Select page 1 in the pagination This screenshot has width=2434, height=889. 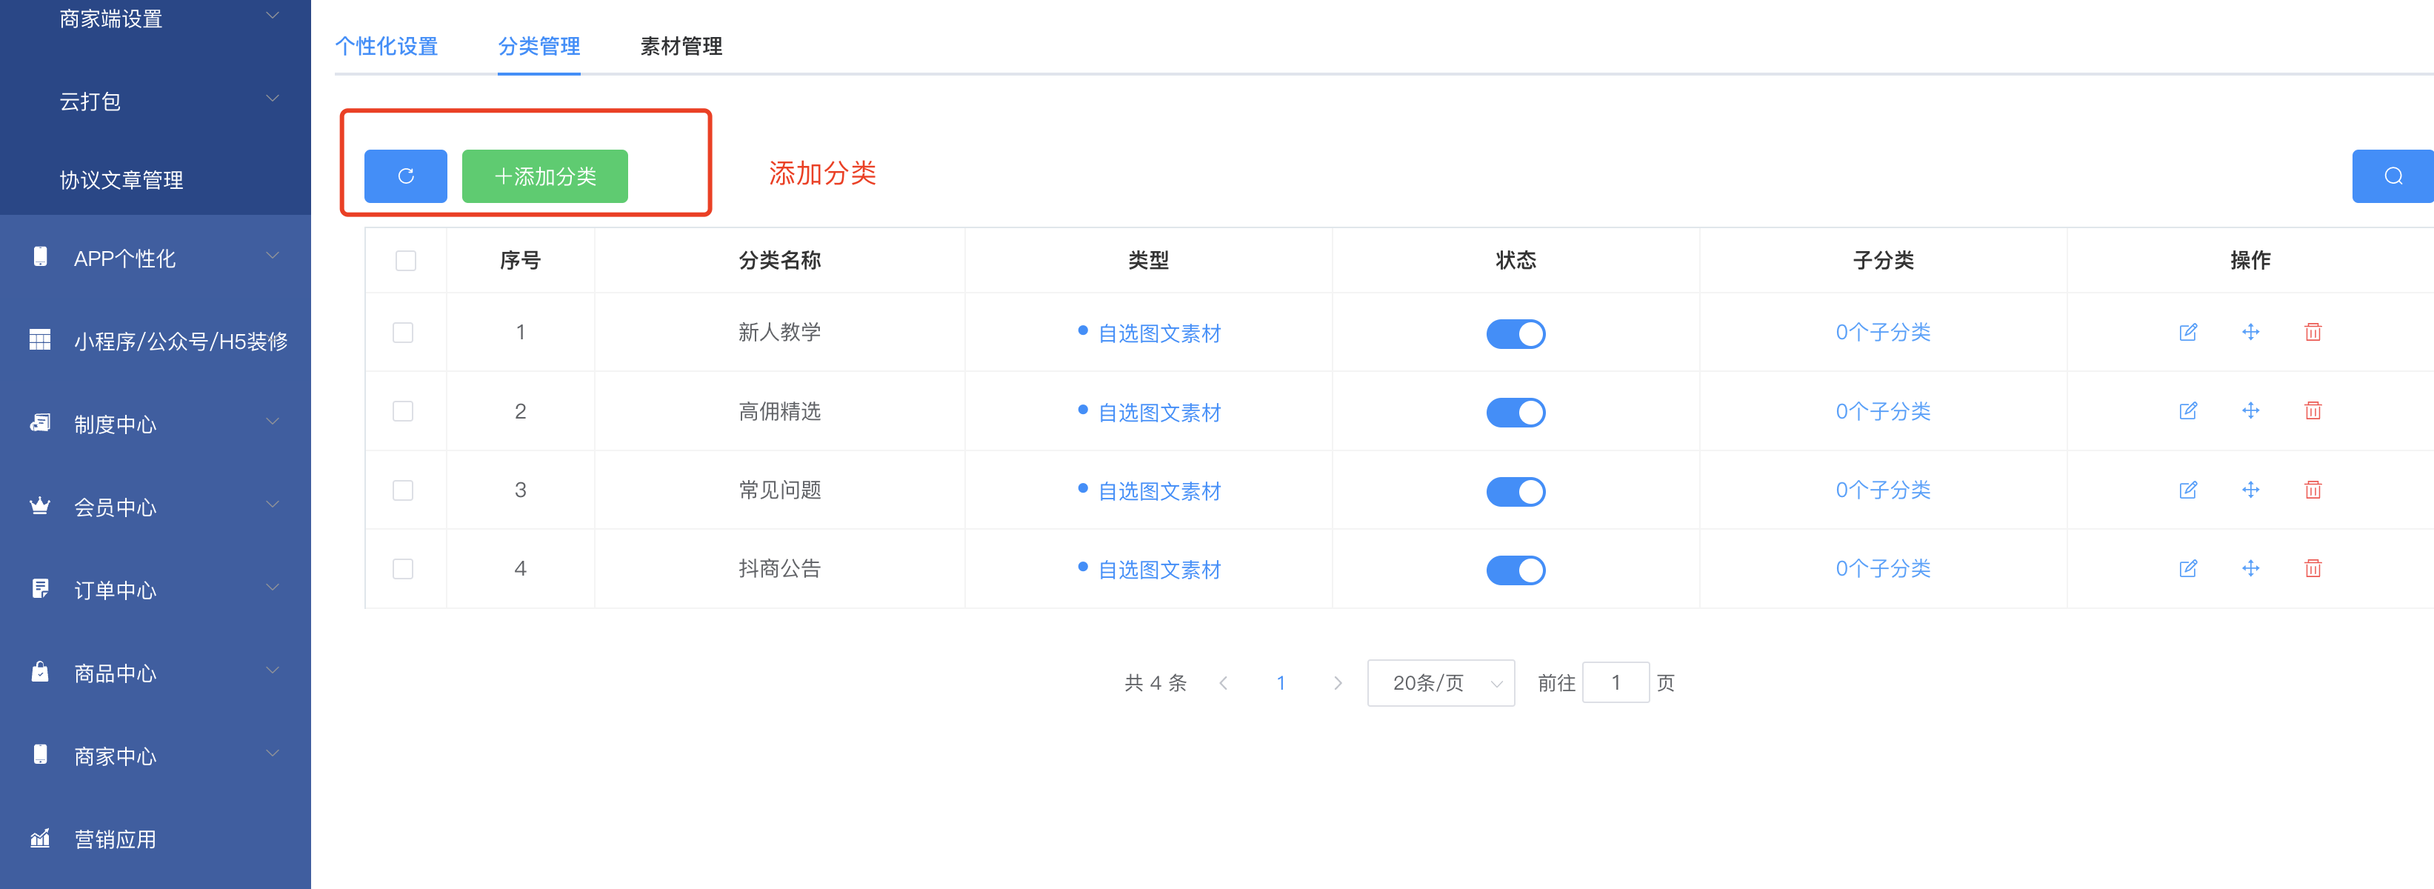click(x=1280, y=683)
